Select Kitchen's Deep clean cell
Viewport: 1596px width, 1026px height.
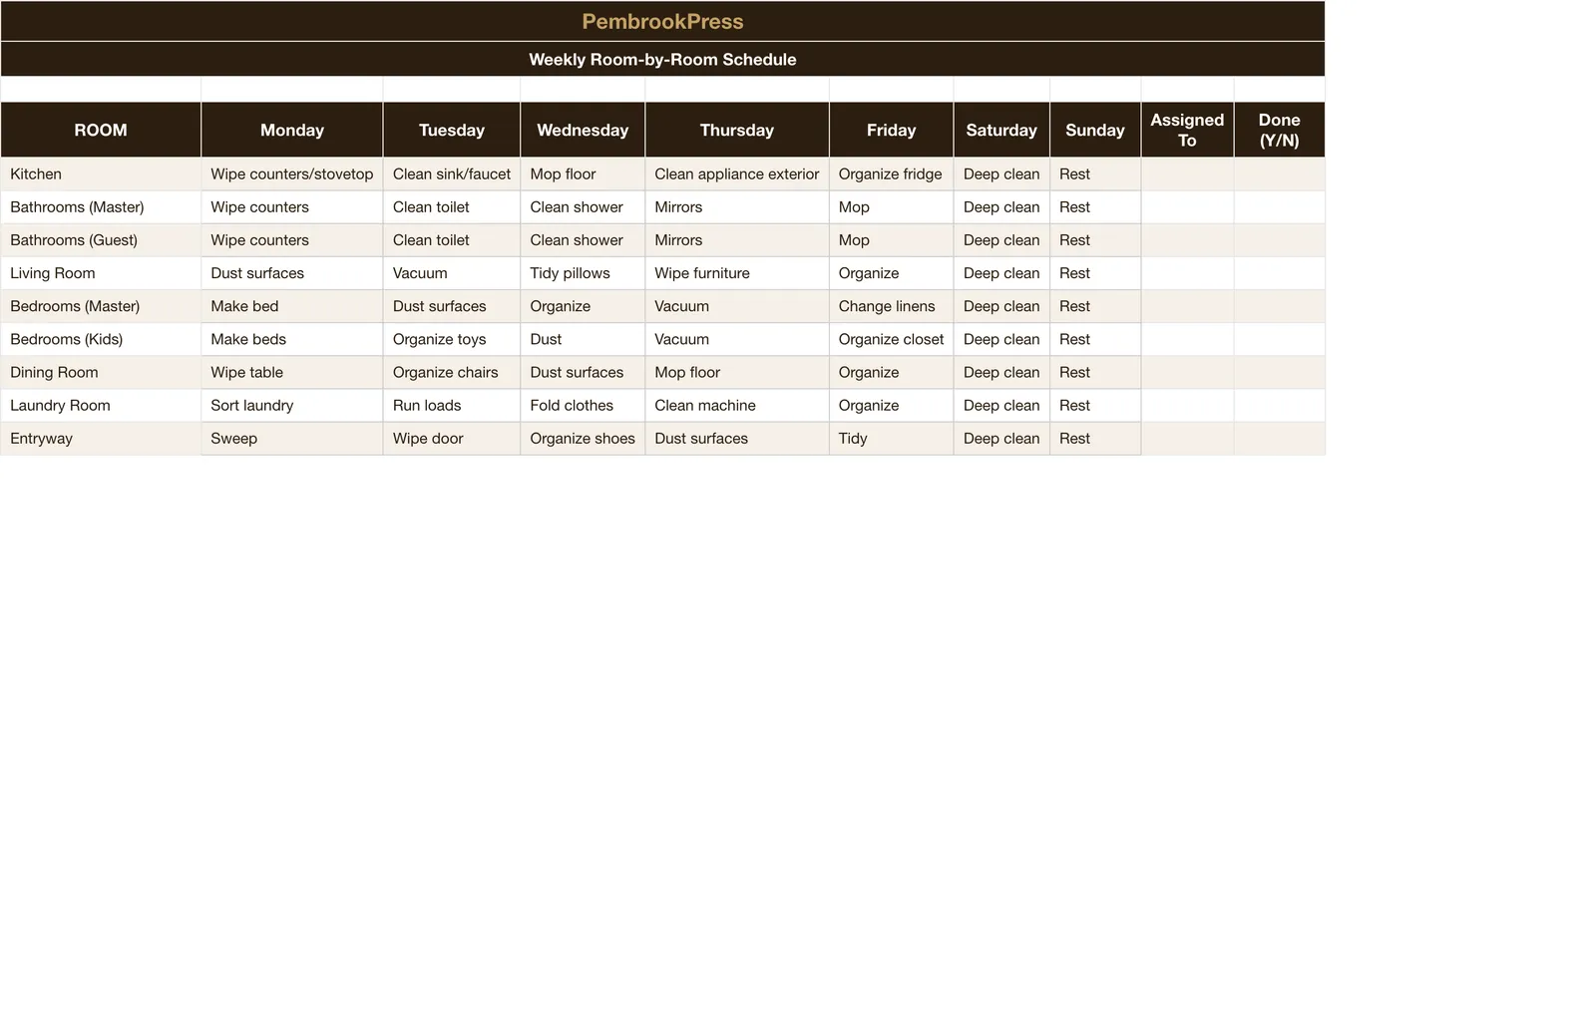click(x=1001, y=173)
